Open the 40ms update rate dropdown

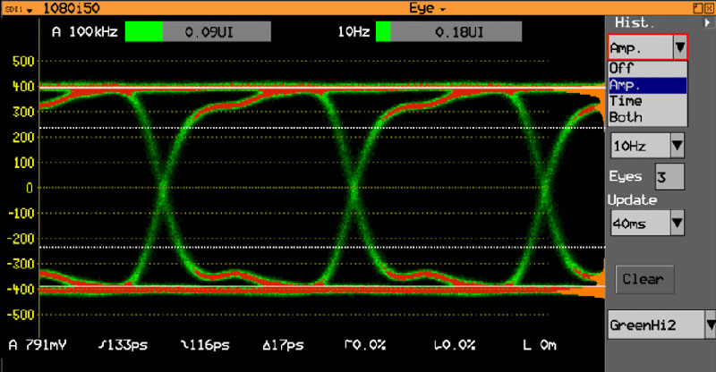tap(647, 224)
